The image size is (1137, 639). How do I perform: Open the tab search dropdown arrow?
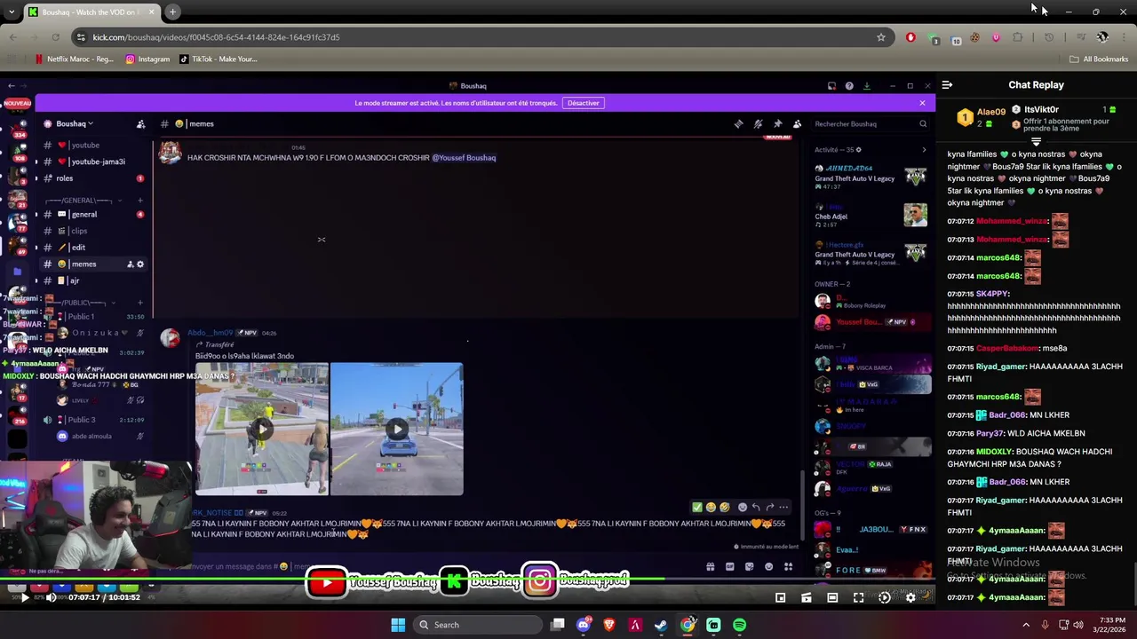pyautogui.click(x=10, y=12)
